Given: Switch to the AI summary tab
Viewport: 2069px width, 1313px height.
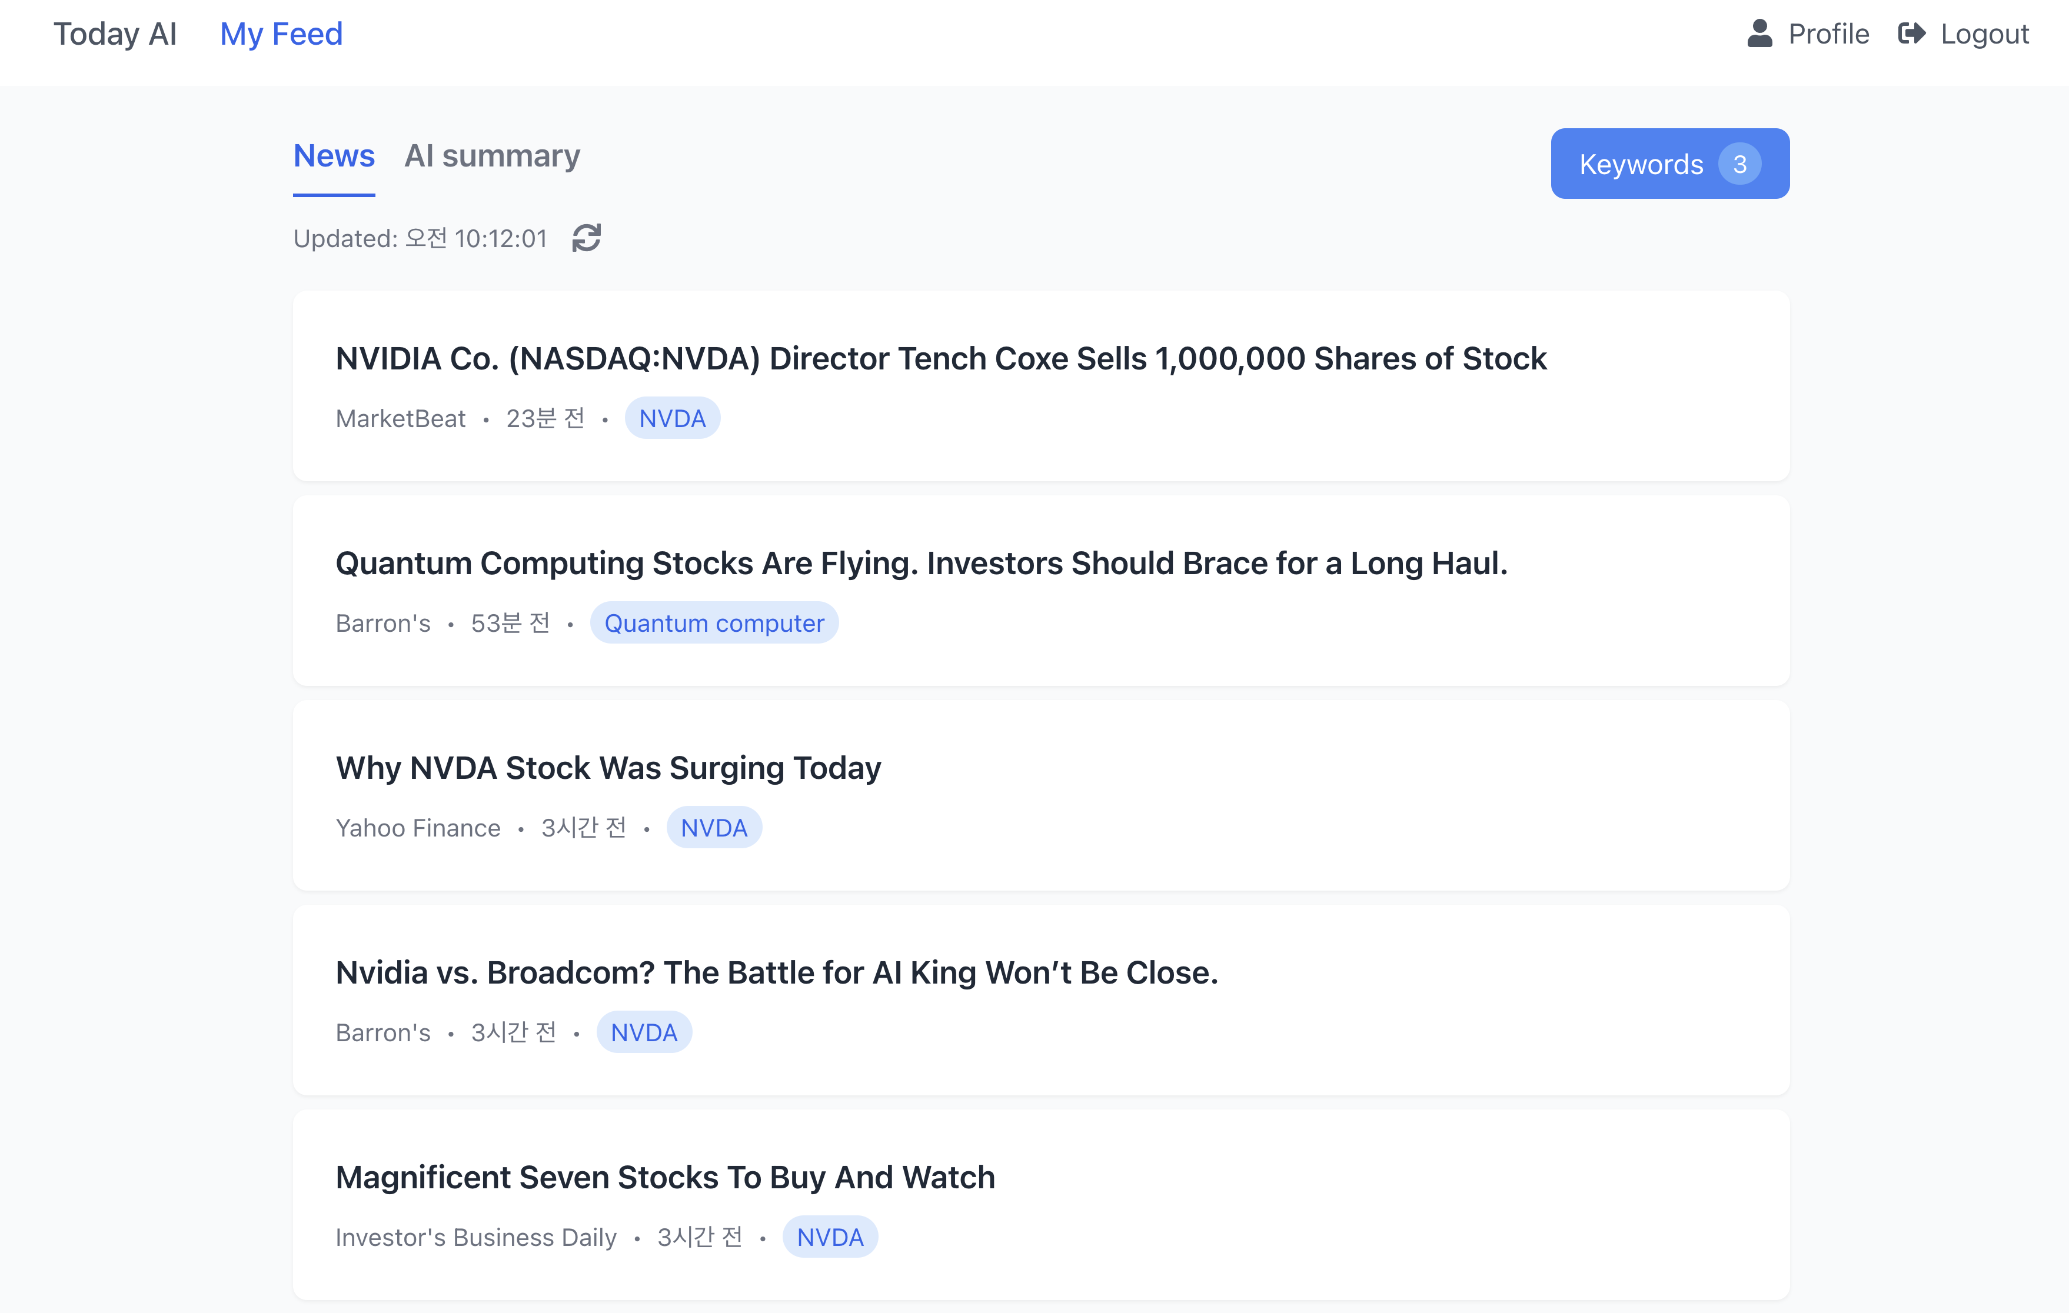Looking at the screenshot, I should tap(491, 156).
